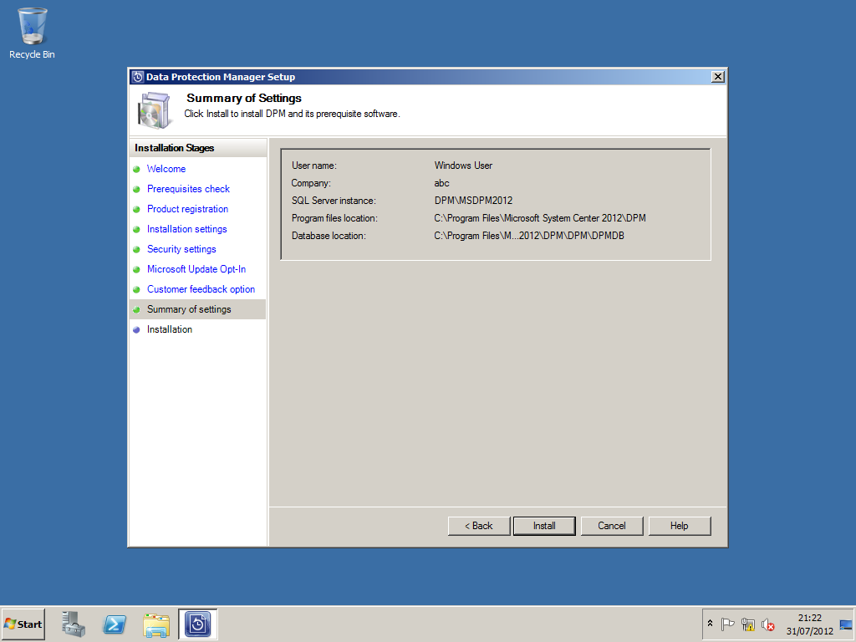Click the Install button
This screenshot has width=856, height=642.
544,526
